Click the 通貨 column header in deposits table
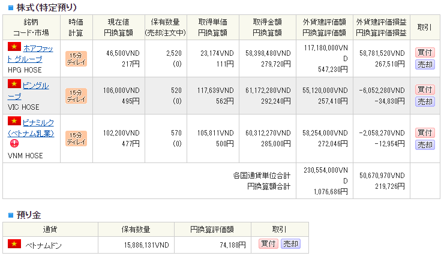Viewport: 444px width, 259px height. [50, 229]
